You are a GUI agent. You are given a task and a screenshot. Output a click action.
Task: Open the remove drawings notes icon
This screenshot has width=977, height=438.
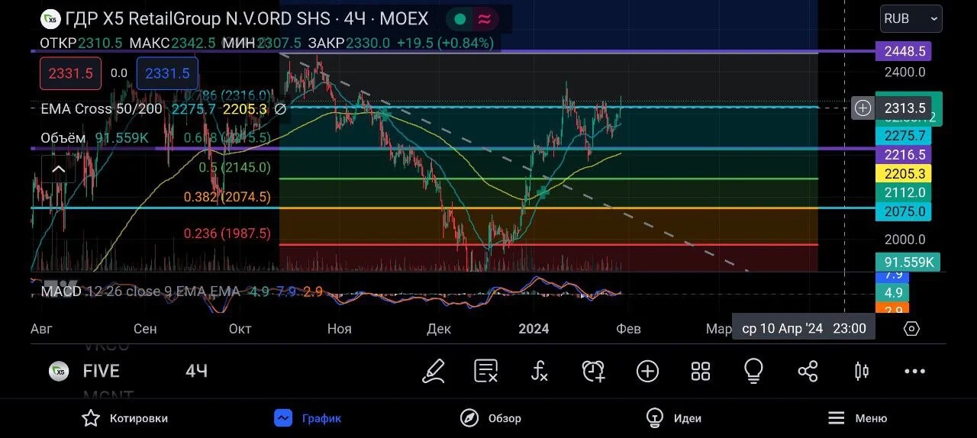point(486,371)
